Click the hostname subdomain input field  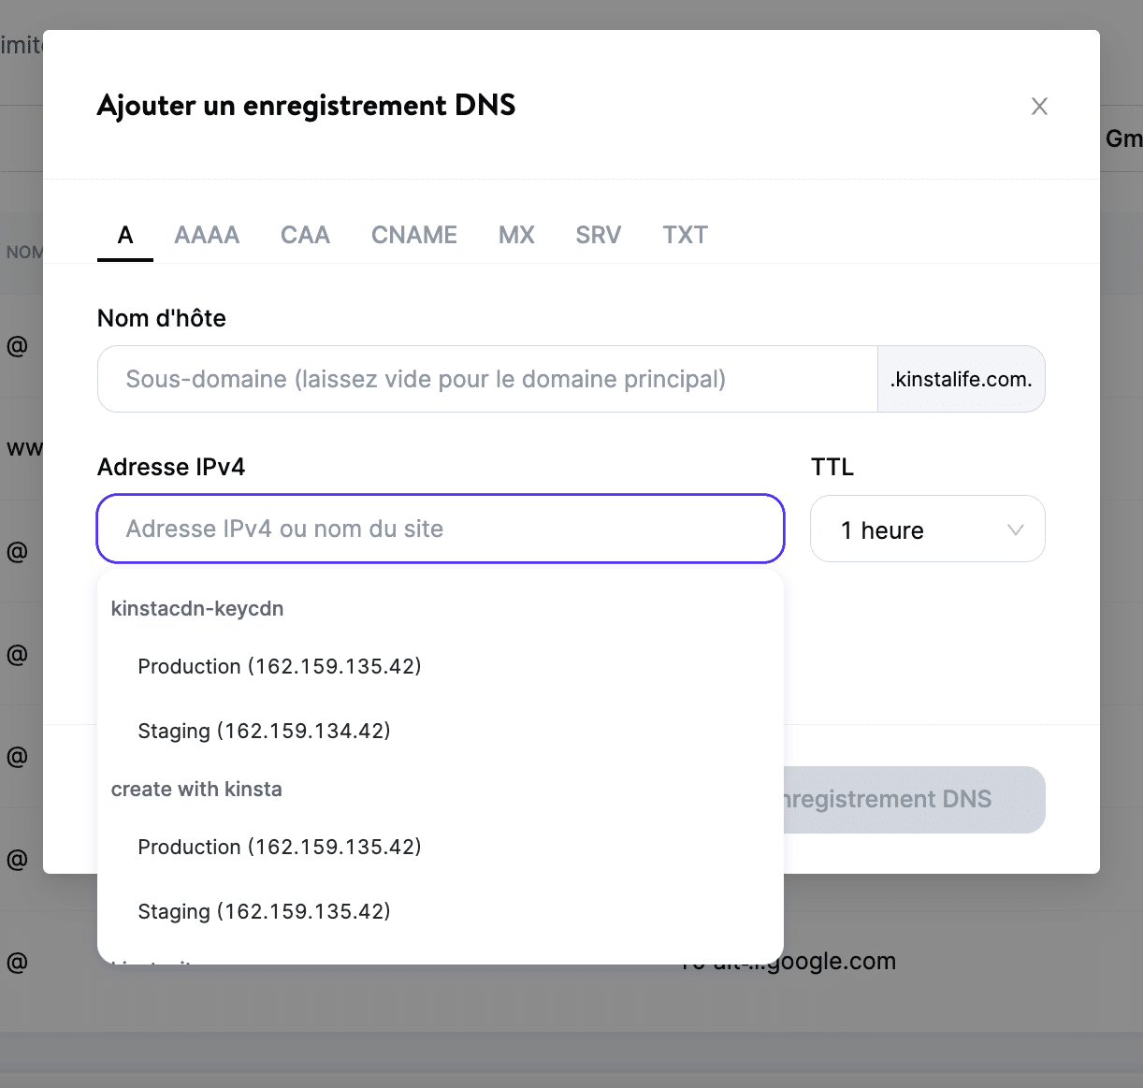486,379
